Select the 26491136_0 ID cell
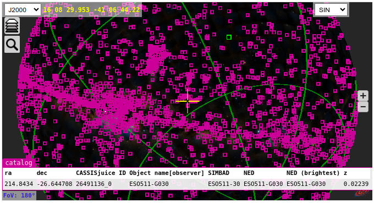This screenshot has height=203, width=374. click(94, 184)
